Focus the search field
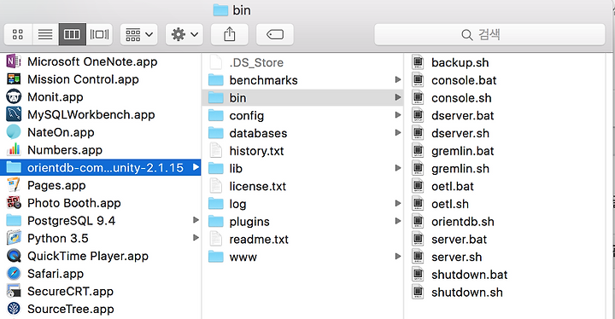The width and height of the screenshot is (615, 319). pos(490,34)
